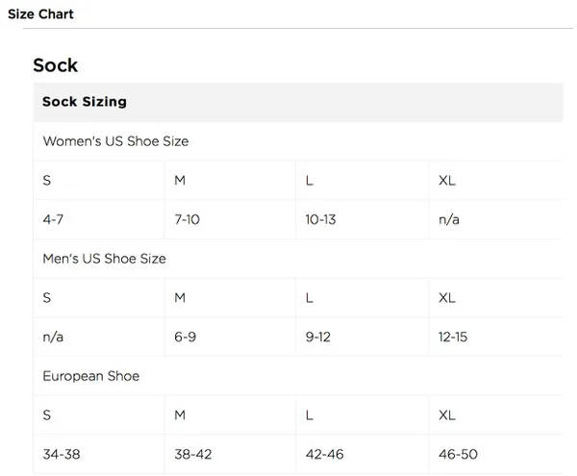Click women's XL n/a cell
The width and height of the screenshot is (577, 476).
click(495, 219)
